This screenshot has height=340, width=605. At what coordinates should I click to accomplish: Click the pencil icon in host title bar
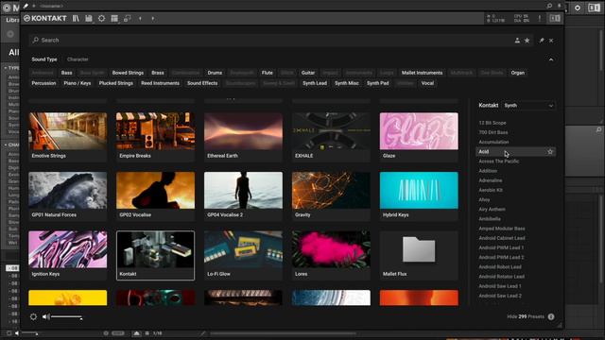click(x=26, y=6)
